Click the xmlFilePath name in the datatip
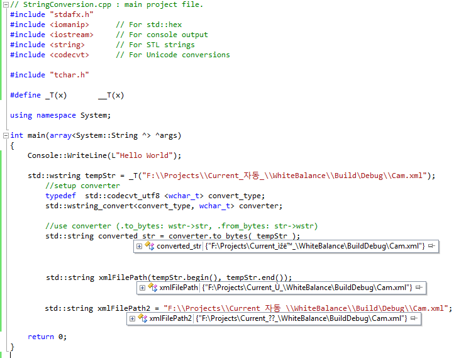The image size is (471, 358). 179,288
